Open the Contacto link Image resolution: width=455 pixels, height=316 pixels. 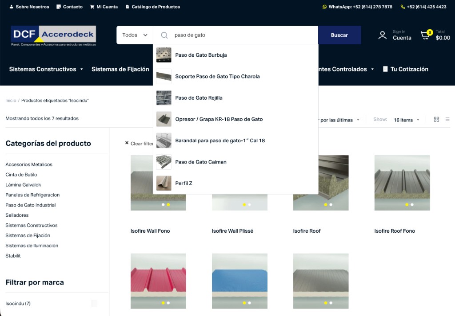70,7
